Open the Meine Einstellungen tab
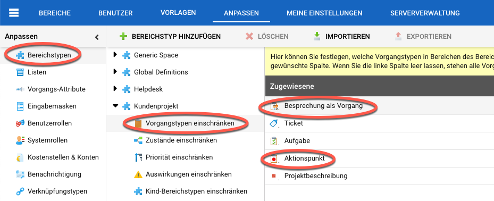 tap(324, 13)
